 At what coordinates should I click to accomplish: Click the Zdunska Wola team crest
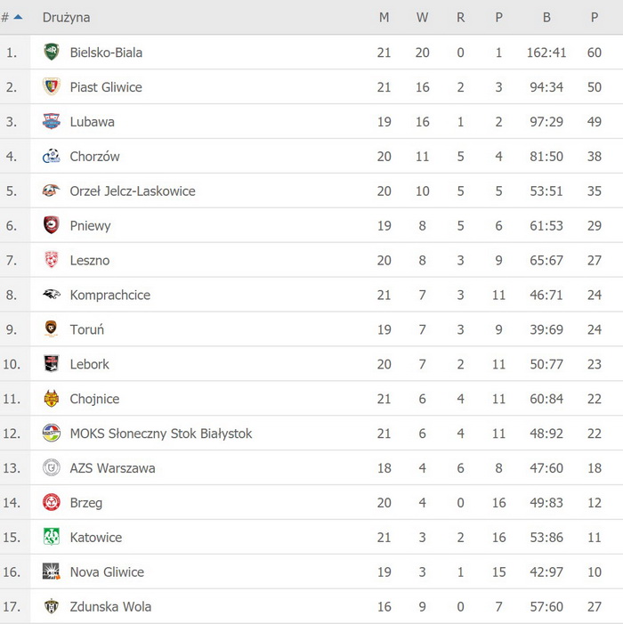click(x=52, y=607)
